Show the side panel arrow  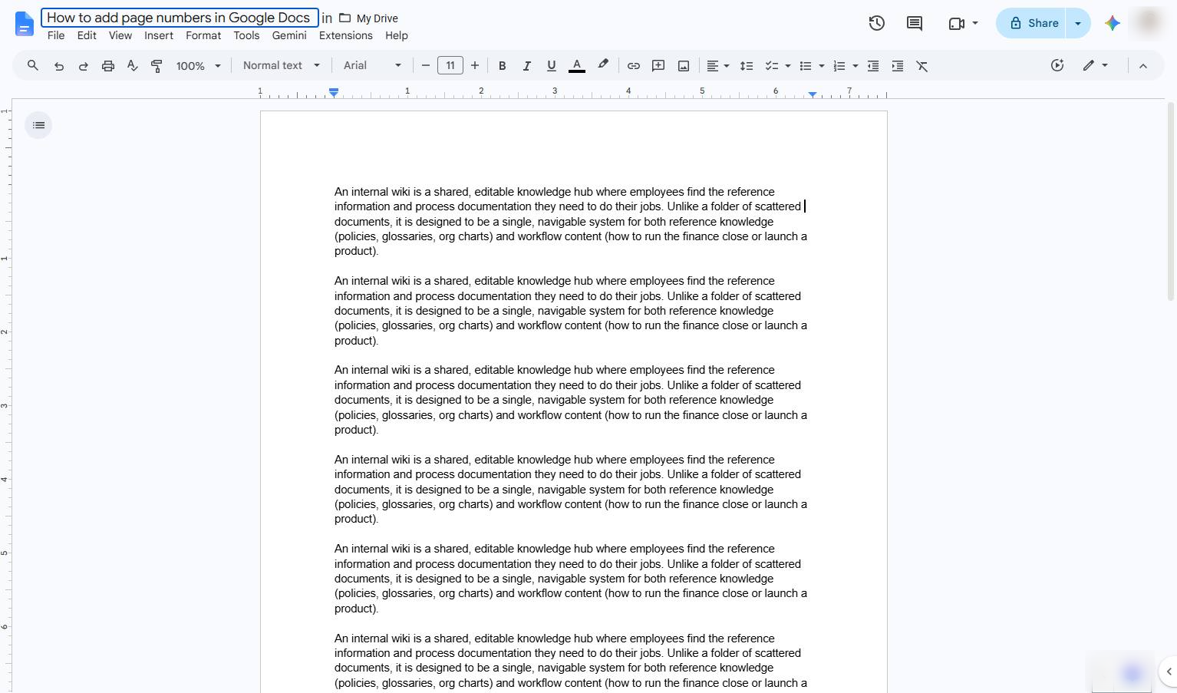[1169, 672]
